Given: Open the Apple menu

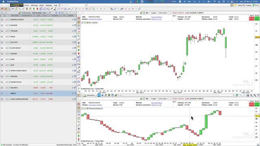Looking at the screenshot, I should pos(4,2).
